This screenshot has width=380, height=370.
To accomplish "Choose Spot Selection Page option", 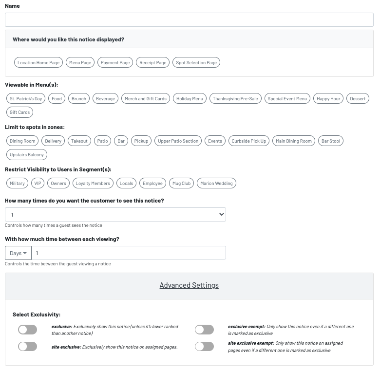I will click(196, 62).
